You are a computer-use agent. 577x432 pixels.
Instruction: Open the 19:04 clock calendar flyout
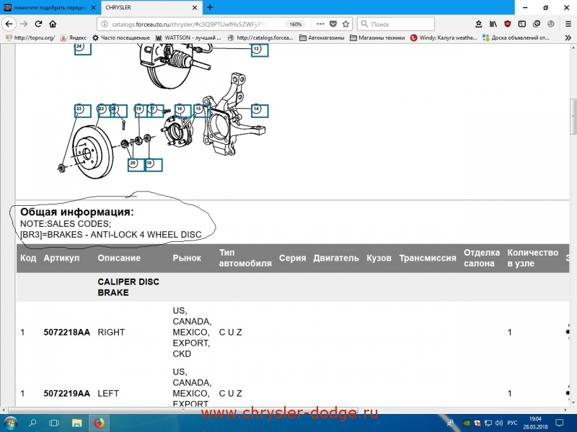535,423
